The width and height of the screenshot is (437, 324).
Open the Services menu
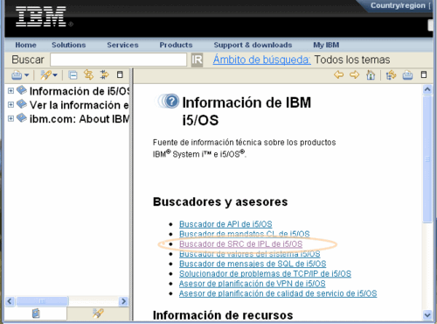pyautogui.click(x=122, y=45)
